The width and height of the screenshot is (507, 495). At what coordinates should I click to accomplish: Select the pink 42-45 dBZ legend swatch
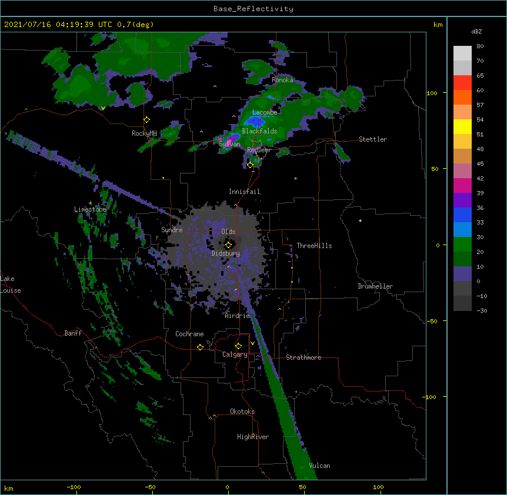click(462, 171)
